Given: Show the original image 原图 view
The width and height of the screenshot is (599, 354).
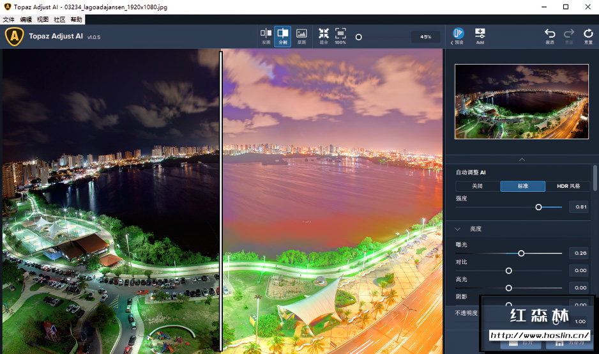Looking at the screenshot, I should (x=301, y=36).
